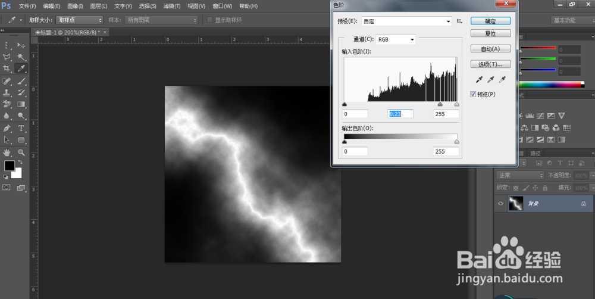Expand the layer fill slider arrow
The height and width of the screenshot is (299, 595).
click(591, 188)
